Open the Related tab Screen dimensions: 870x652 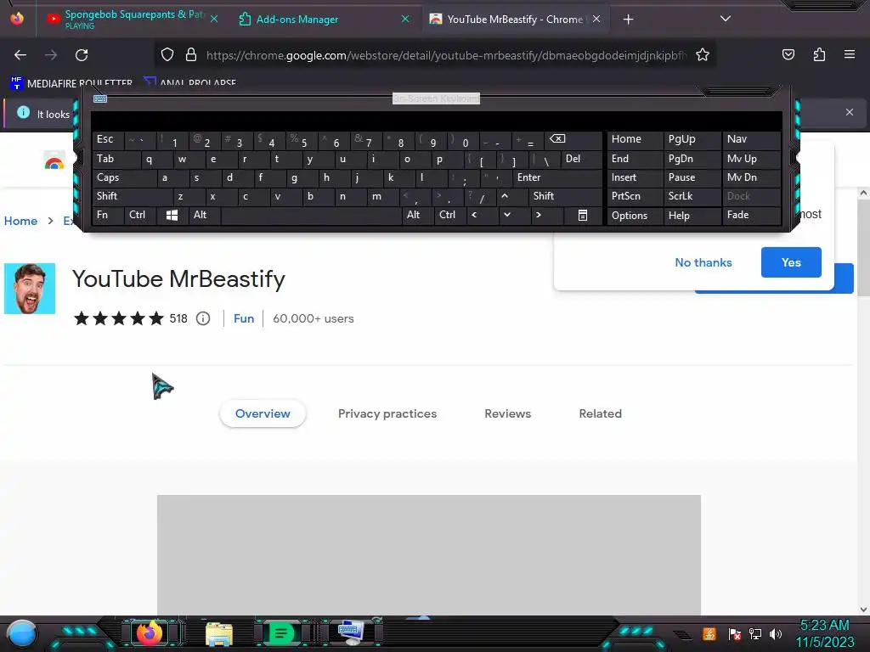pyautogui.click(x=601, y=413)
